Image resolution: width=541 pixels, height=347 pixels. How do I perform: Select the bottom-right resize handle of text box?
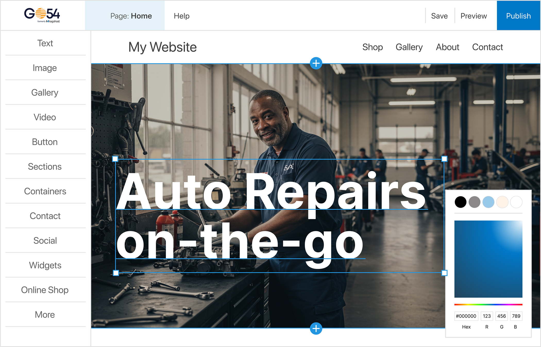click(x=444, y=273)
